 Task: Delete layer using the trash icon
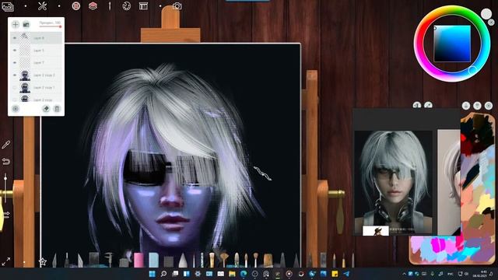[x=57, y=109]
